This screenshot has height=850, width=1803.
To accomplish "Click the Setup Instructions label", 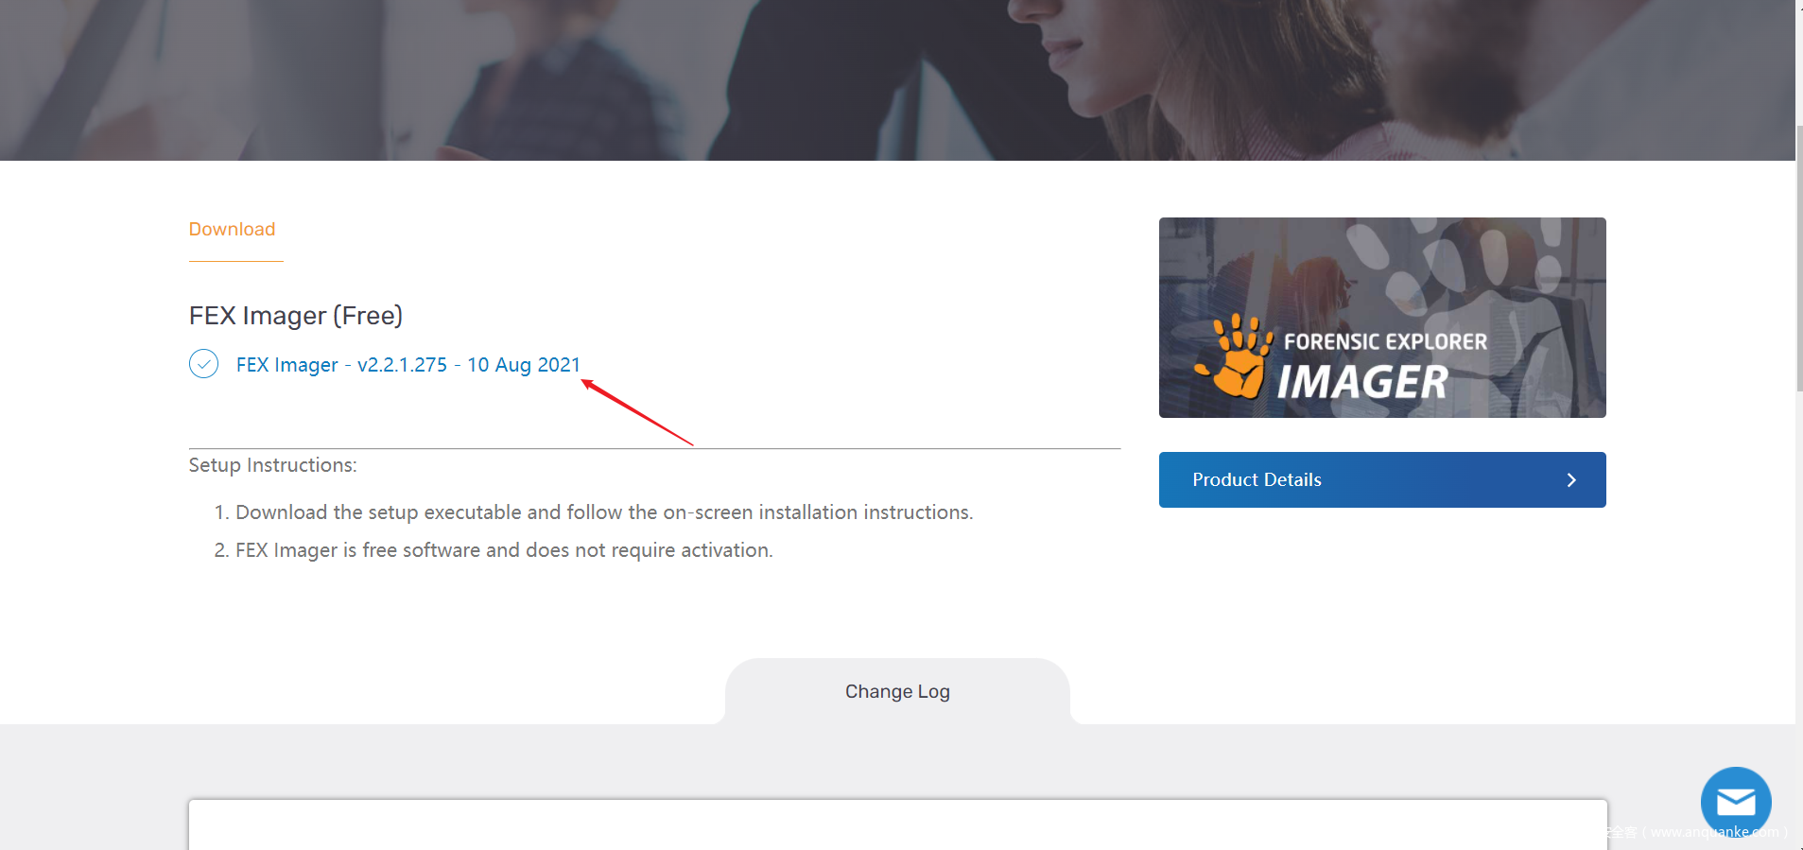I will (x=273, y=465).
